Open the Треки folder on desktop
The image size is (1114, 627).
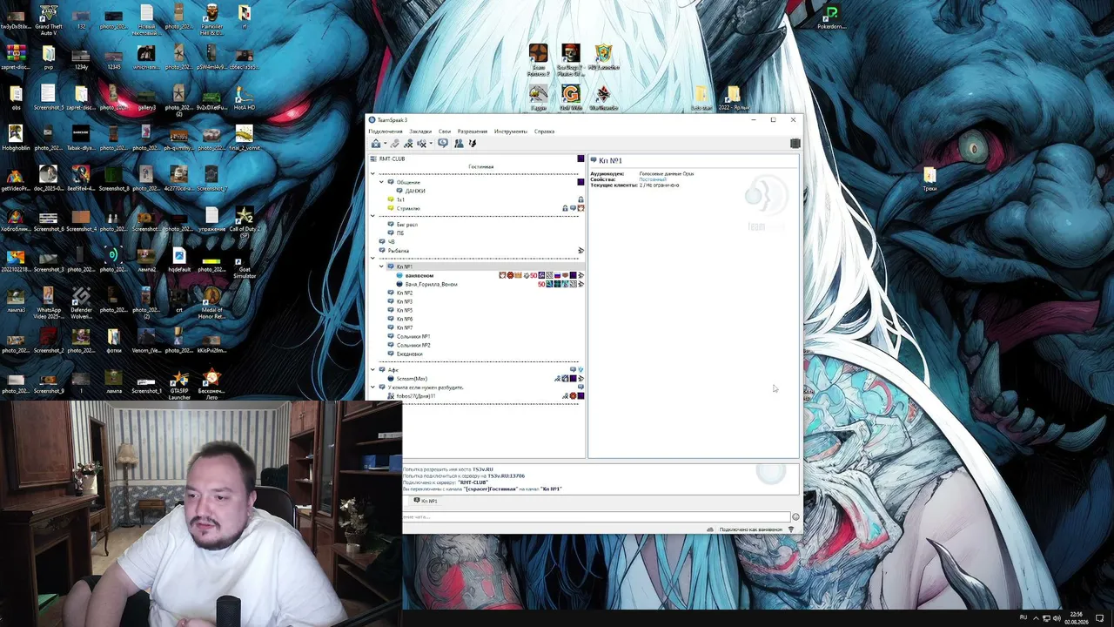pyautogui.click(x=929, y=178)
